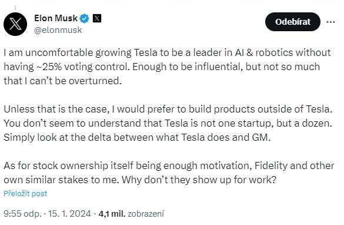Click the sentence comparing Tesla and GM

pos(137,138)
